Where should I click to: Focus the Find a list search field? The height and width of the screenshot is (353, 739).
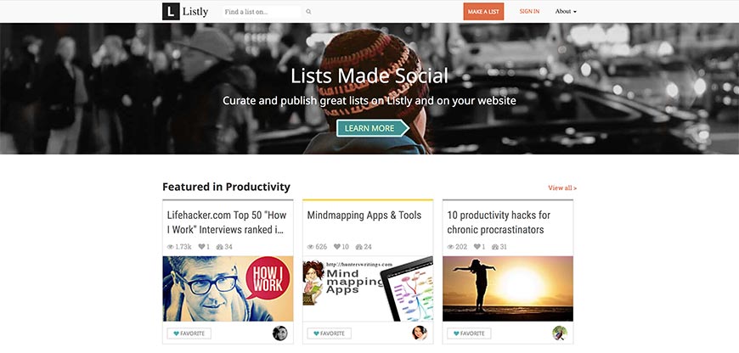tap(261, 12)
